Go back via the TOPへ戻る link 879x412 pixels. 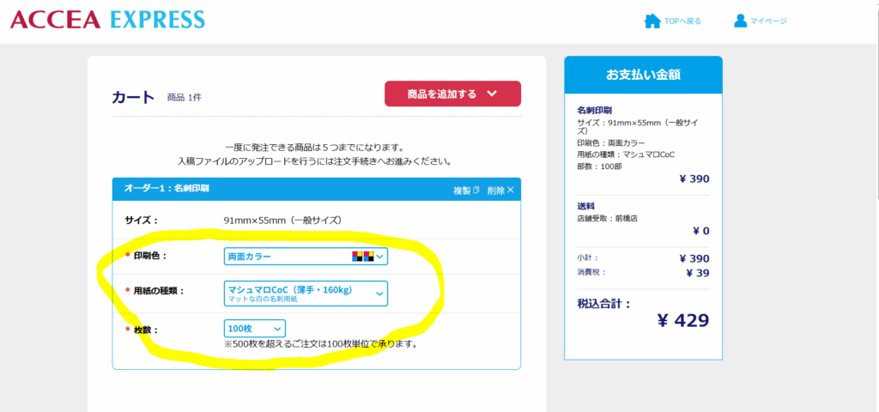[682, 21]
